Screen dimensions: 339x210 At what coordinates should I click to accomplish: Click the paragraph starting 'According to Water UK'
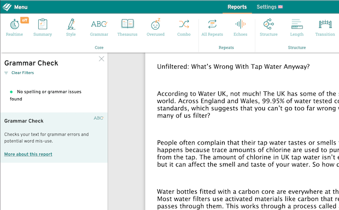tap(248, 104)
